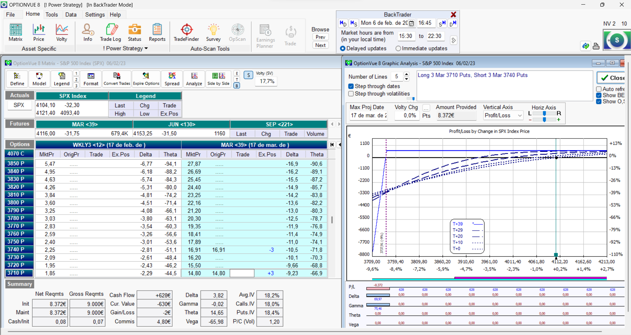The width and height of the screenshot is (631, 335).
Task: Close the BackTrader panel with red X
Action: [453, 14]
